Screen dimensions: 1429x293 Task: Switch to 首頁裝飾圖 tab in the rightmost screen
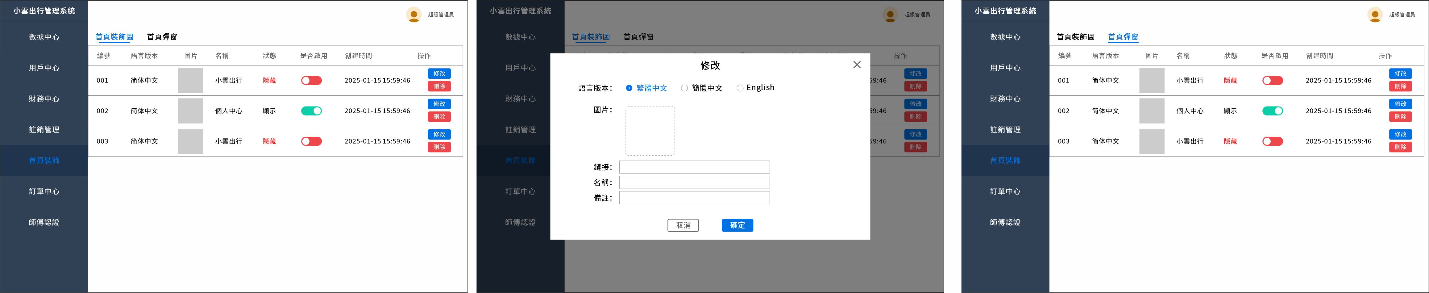[1075, 37]
